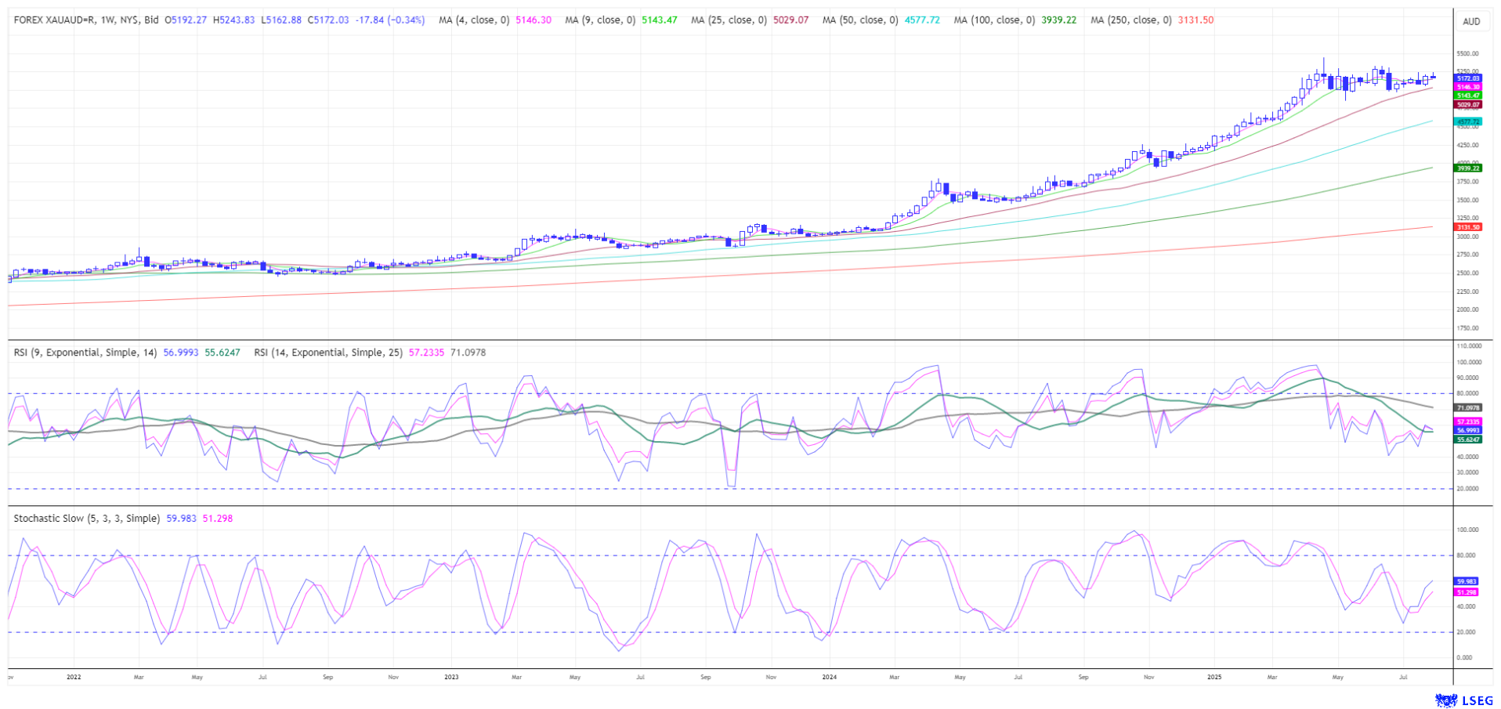Click the red 3131.50 MA price tag
The image size is (1501, 709).
[x=1468, y=227]
